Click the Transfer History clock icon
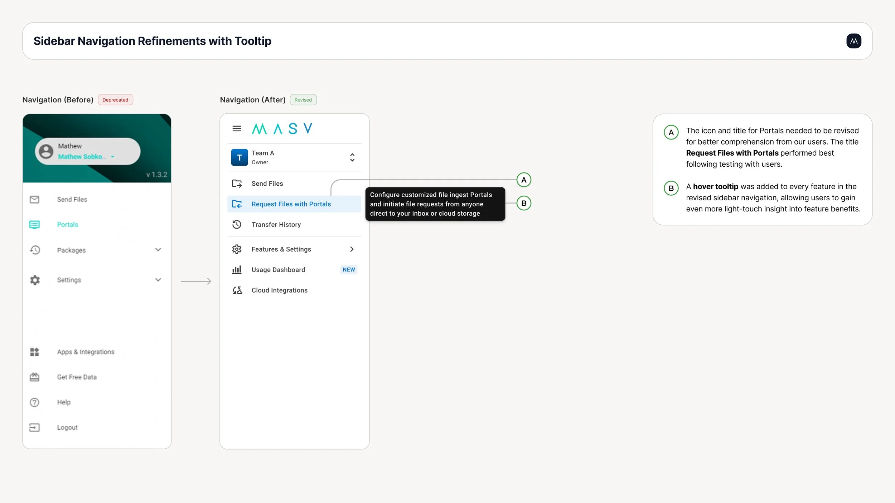Screen dimensions: 895x503 coord(237,224)
